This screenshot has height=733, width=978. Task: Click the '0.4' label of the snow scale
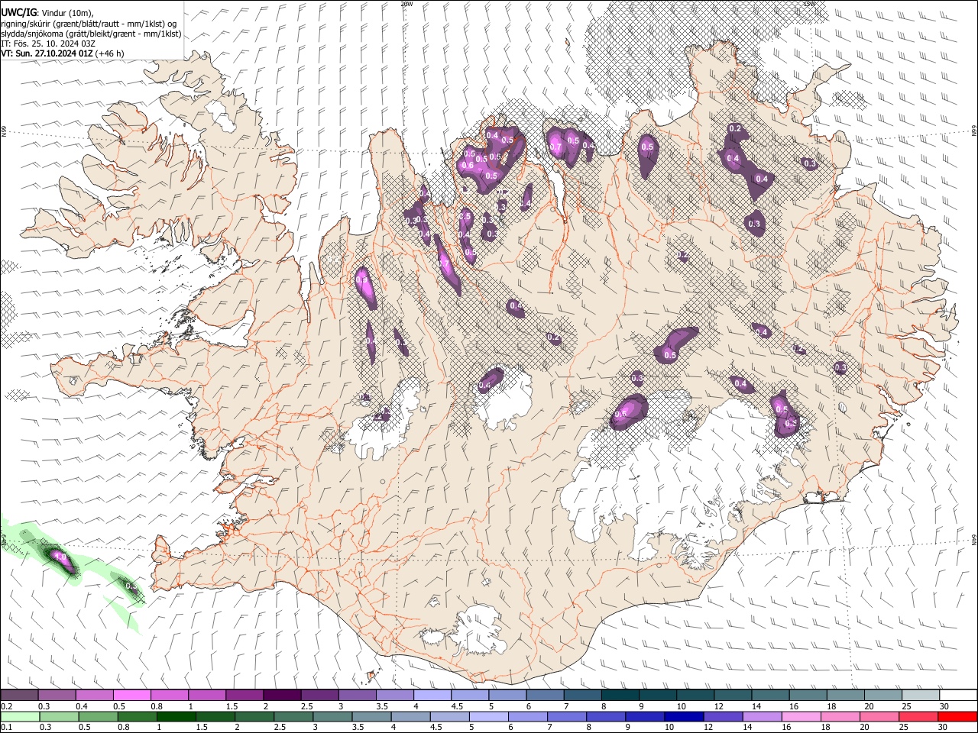82,706
